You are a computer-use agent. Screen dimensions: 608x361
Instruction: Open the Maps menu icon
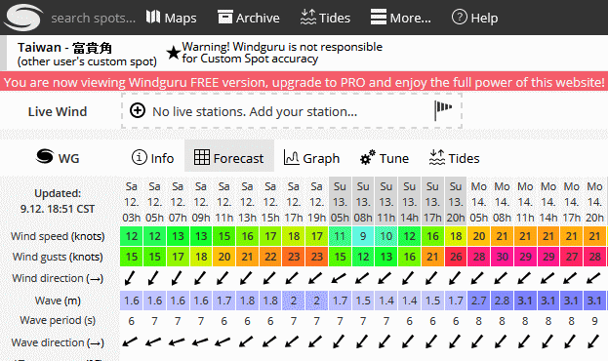(x=153, y=17)
